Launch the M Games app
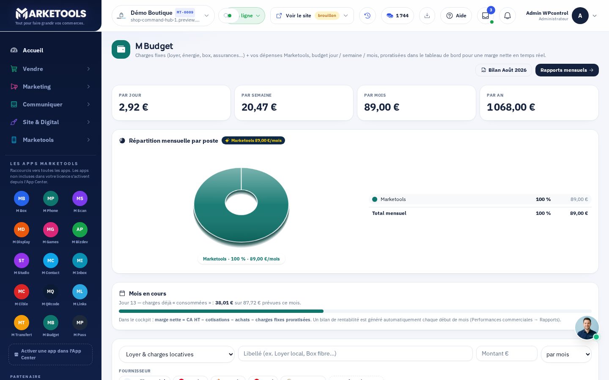The image size is (609, 380). click(x=51, y=230)
